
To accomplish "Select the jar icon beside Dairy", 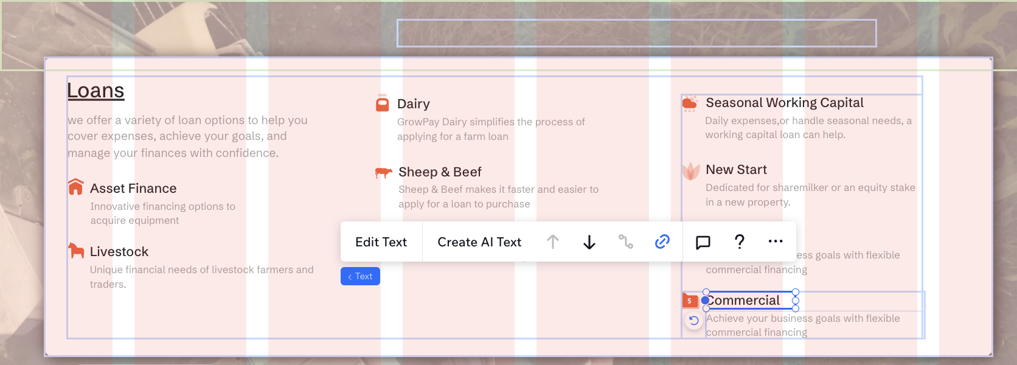I will [x=382, y=103].
